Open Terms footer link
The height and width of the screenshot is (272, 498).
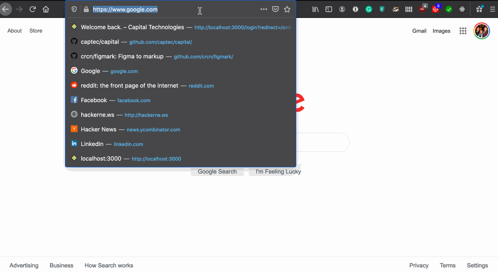[x=448, y=265]
